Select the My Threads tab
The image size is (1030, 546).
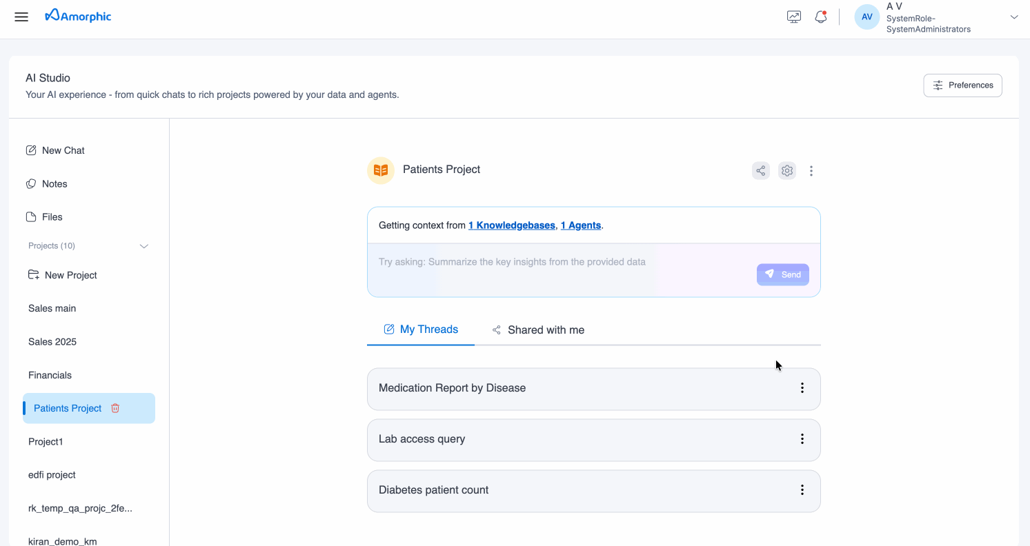(421, 330)
